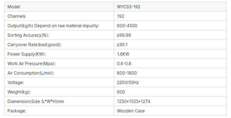231x118 pixels.
Task: Click the Power Supply(KW) label
Action: tap(27, 54)
